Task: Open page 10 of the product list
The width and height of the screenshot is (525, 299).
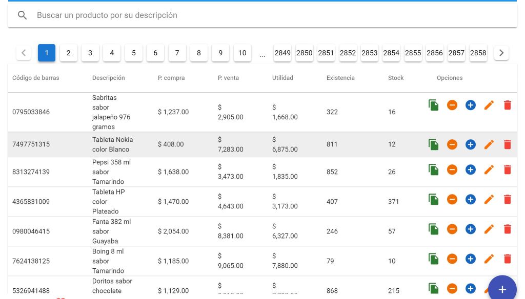Action: 242,53
